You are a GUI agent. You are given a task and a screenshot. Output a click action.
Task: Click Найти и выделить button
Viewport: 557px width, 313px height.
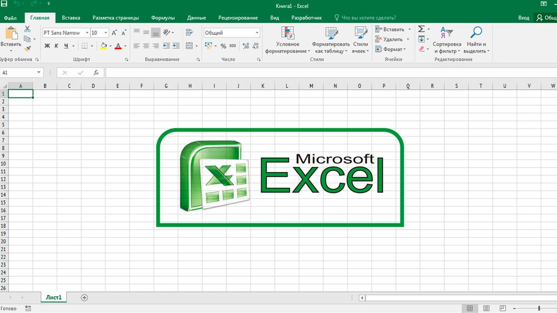pos(476,40)
